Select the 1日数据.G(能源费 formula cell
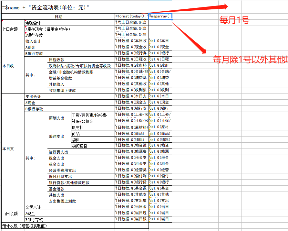The width and height of the screenshot is (288, 231). click(132, 152)
